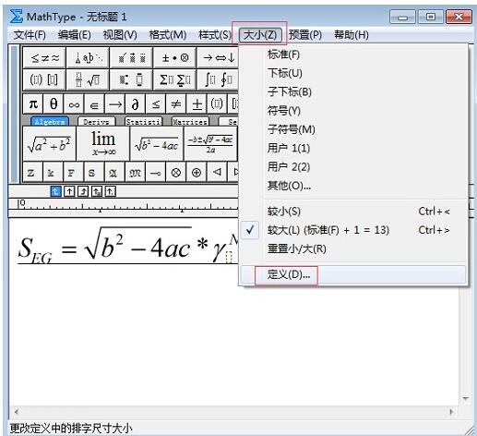Insert the circled times symbol in bottom row
The height and width of the screenshot is (436, 477).
point(176,173)
